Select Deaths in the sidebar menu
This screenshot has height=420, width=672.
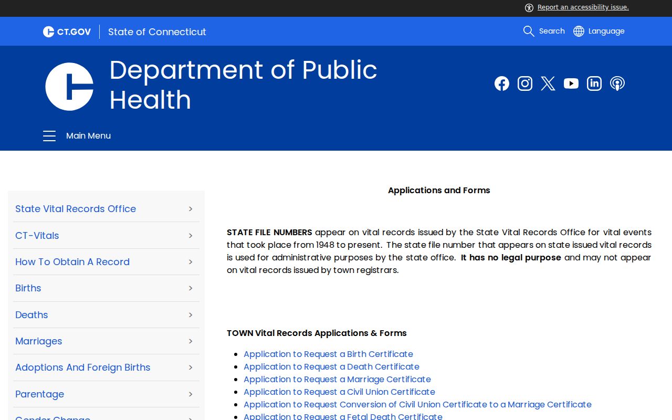coord(31,315)
